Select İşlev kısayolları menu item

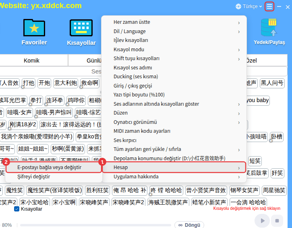click(174, 40)
